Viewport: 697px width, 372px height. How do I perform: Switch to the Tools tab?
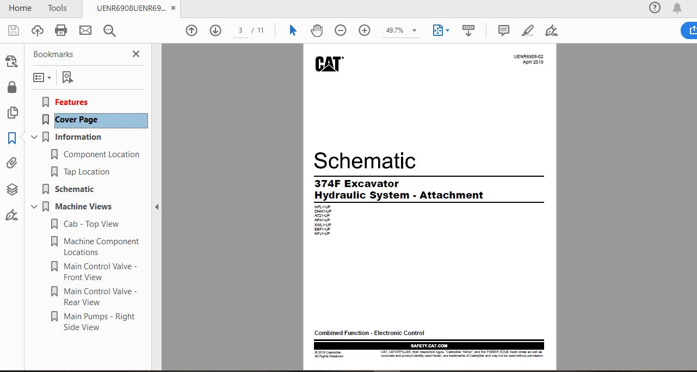click(57, 8)
